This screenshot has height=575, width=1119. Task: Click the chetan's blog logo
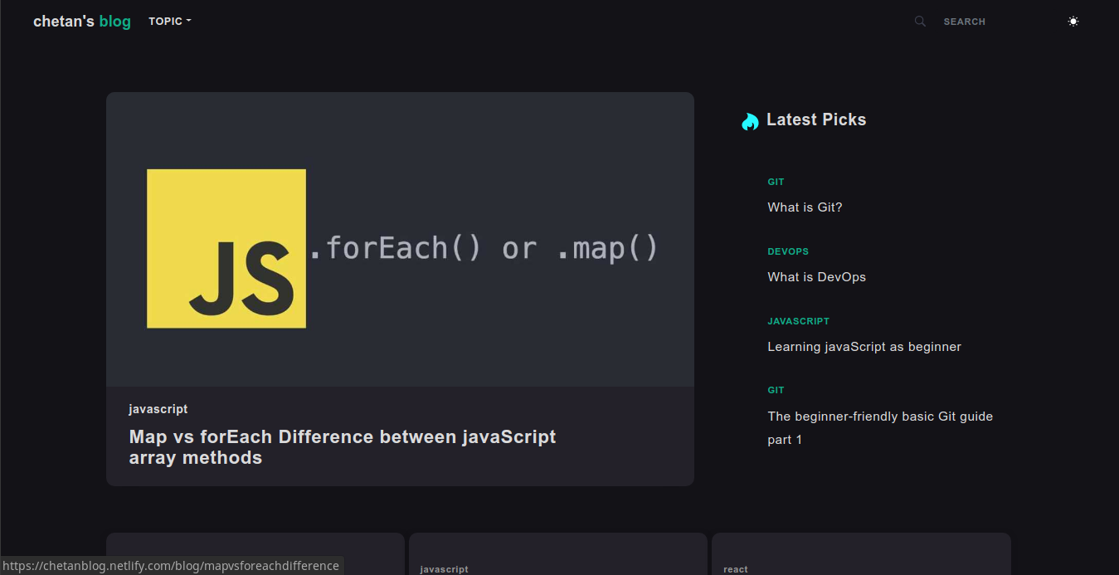point(81,21)
